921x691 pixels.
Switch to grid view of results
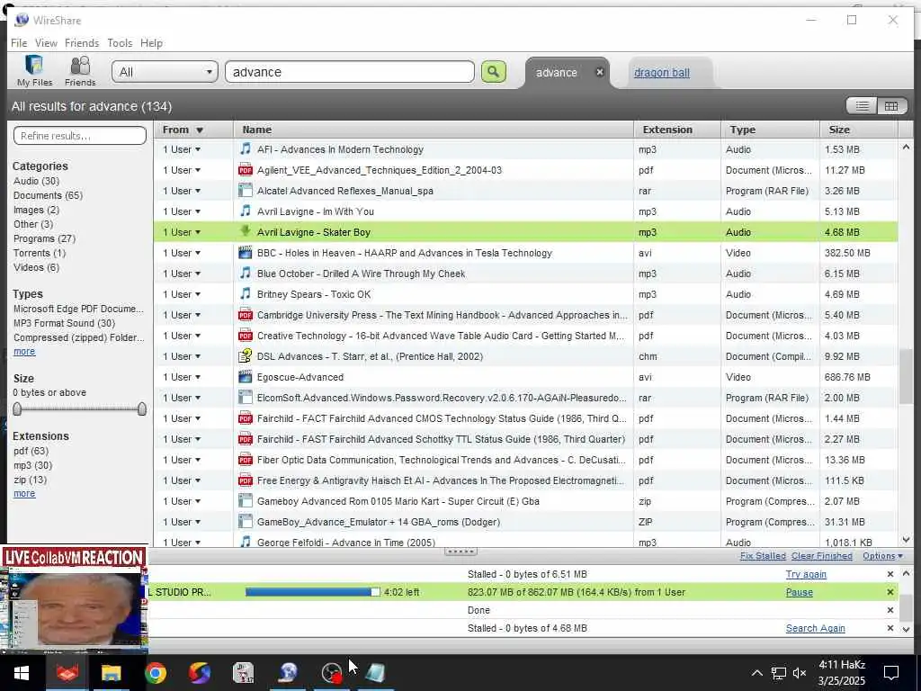point(891,106)
